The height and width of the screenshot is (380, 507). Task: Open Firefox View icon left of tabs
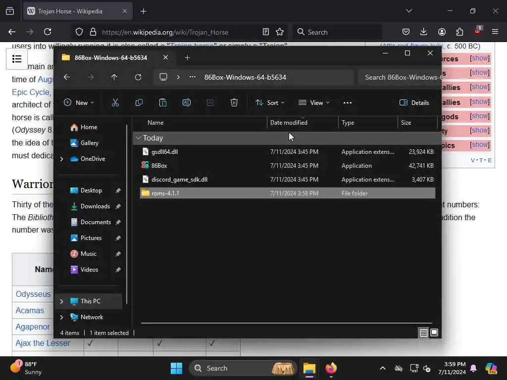pos(10,11)
